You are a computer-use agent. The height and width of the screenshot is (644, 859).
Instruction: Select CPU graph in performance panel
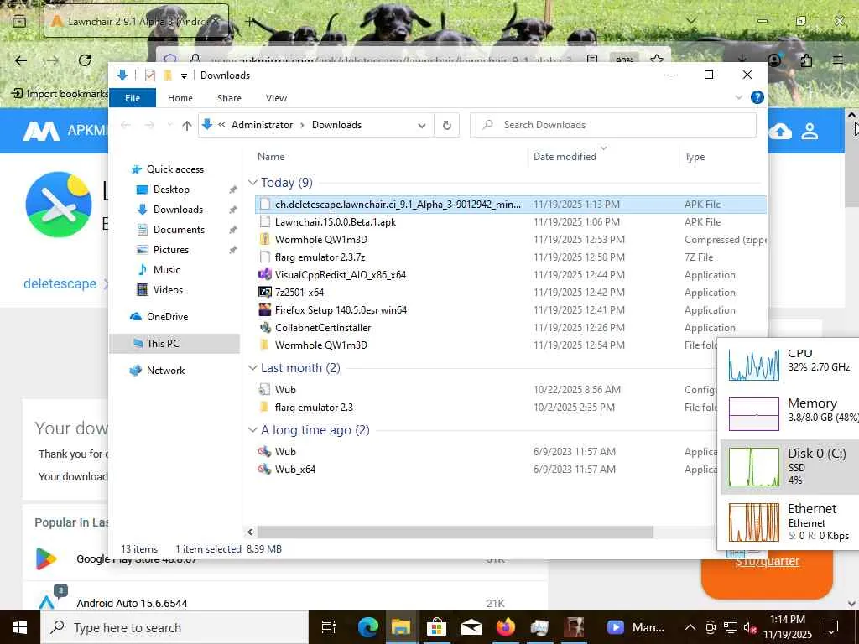coord(753,364)
